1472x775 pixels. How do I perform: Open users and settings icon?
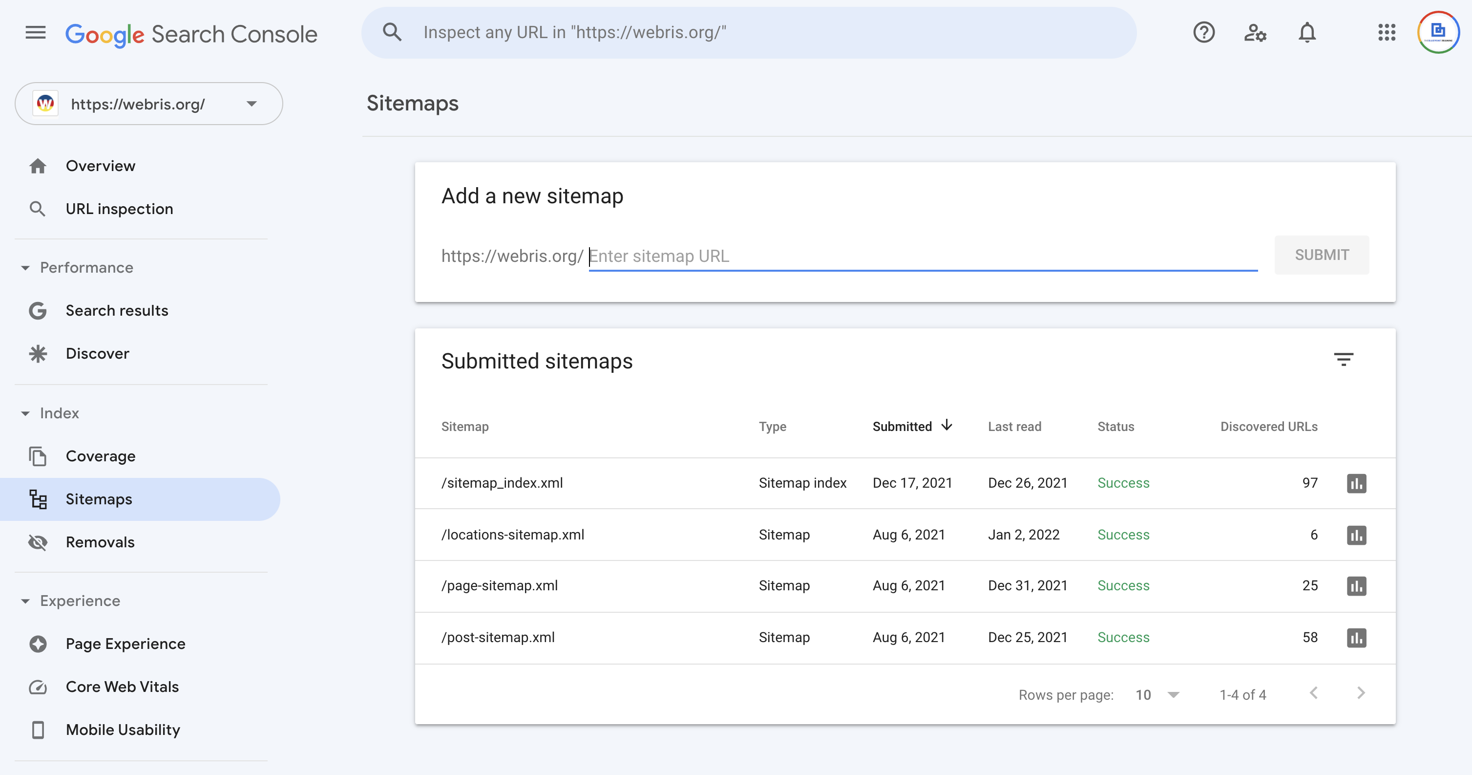pyautogui.click(x=1255, y=33)
